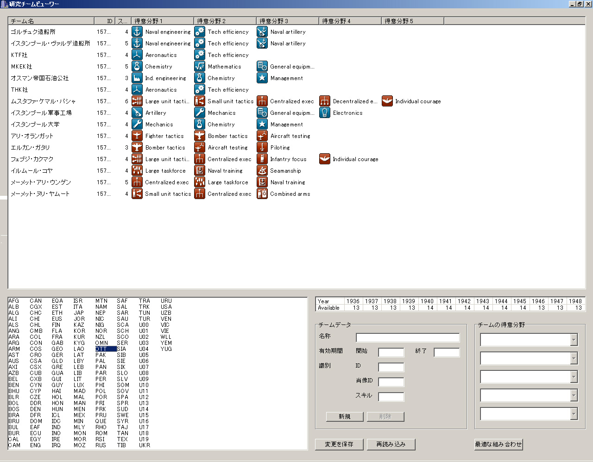The image size is (593, 462).
Task: Click the Aeronautics icon in the KTF社 row
Action: pos(137,55)
